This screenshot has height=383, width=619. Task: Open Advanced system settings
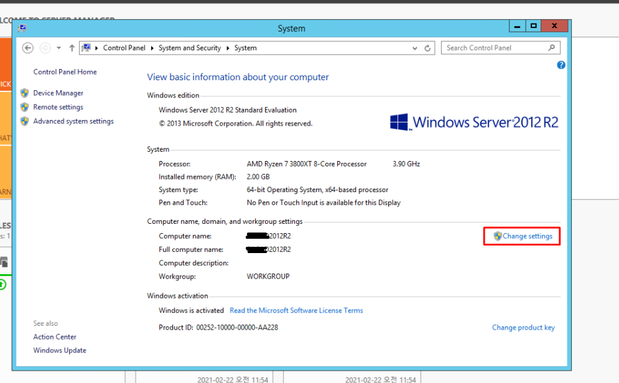73,121
